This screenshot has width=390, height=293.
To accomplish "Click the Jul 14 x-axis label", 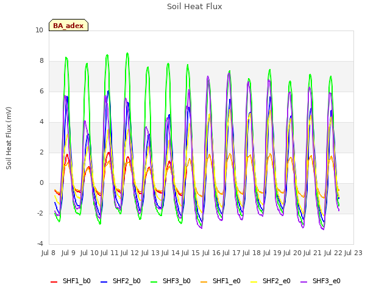I will pyautogui.click(x=171, y=253).
